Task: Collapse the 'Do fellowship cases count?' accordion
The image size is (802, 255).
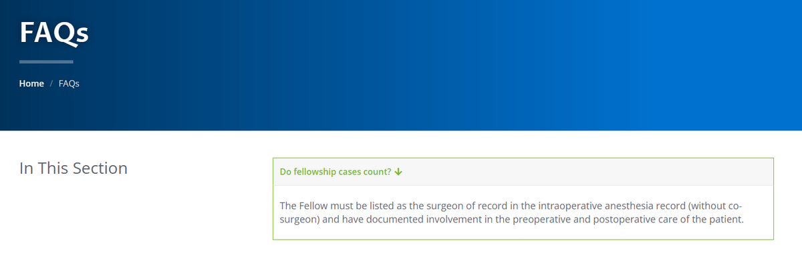Action: 341,172
